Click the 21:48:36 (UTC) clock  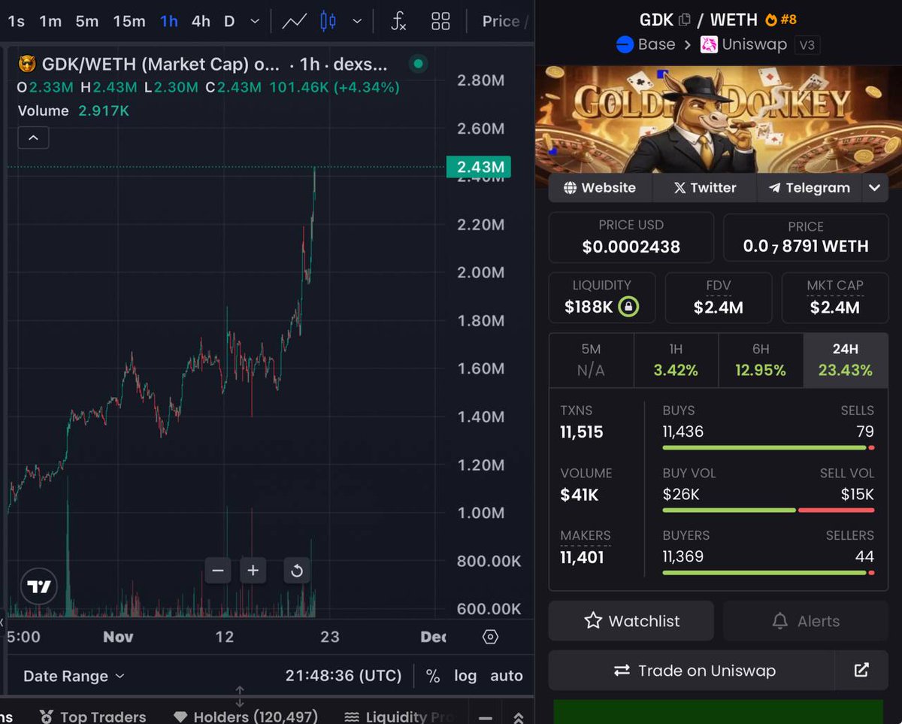click(x=344, y=676)
